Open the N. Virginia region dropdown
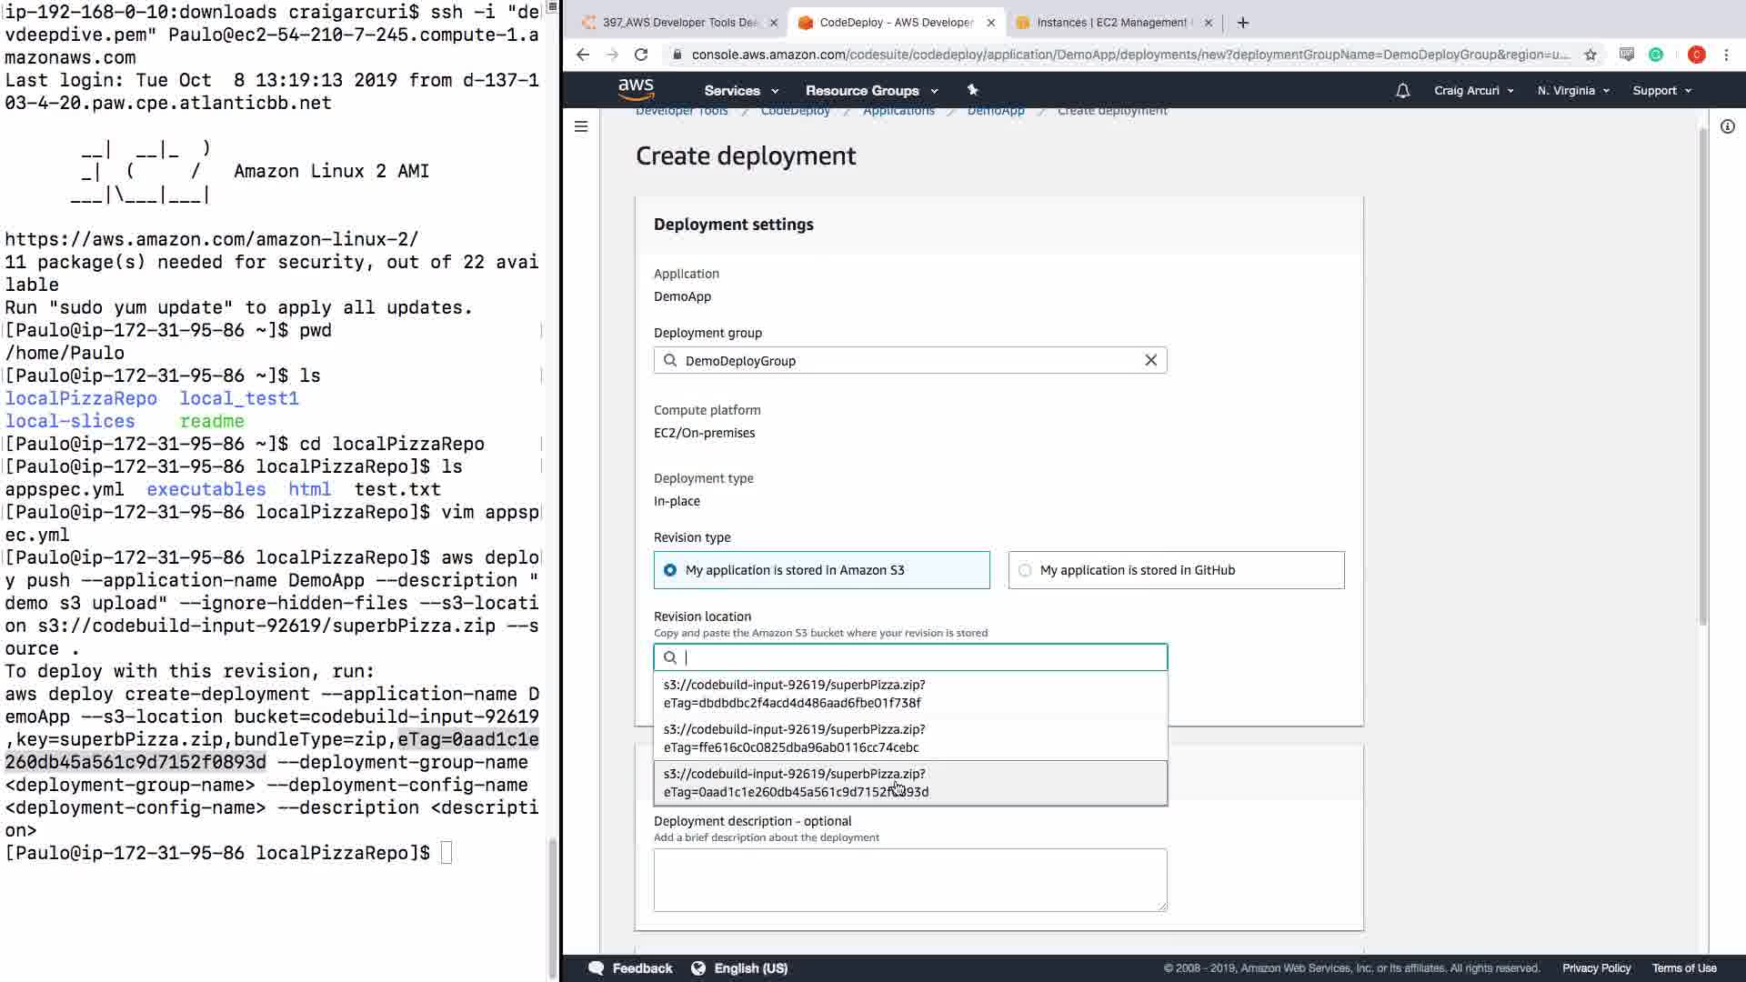The width and height of the screenshot is (1746, 982). 1572,91
